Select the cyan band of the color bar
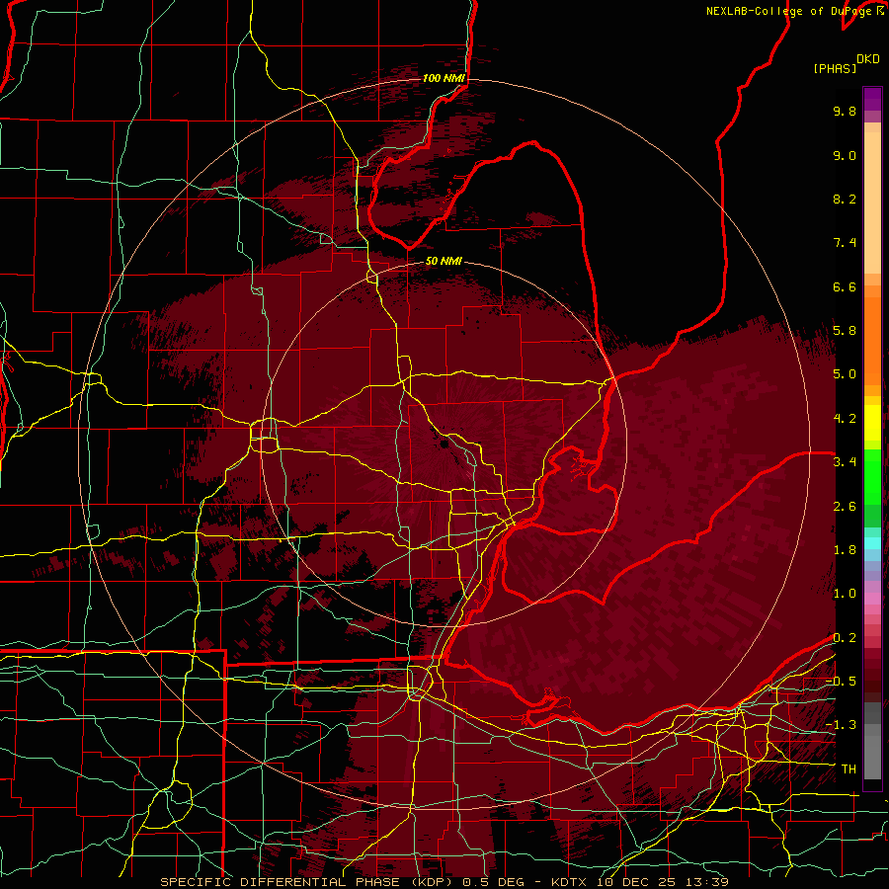 click(x=872, y=542)
